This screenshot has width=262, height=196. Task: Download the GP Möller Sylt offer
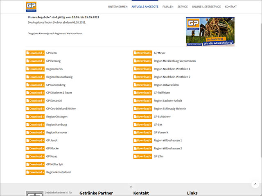point(35,164)
